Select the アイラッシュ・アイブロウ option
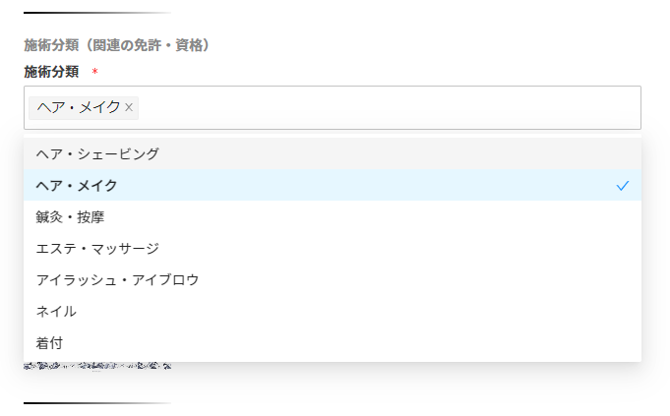The height and width of the screenshot is (416, 670). pos(118,279)
